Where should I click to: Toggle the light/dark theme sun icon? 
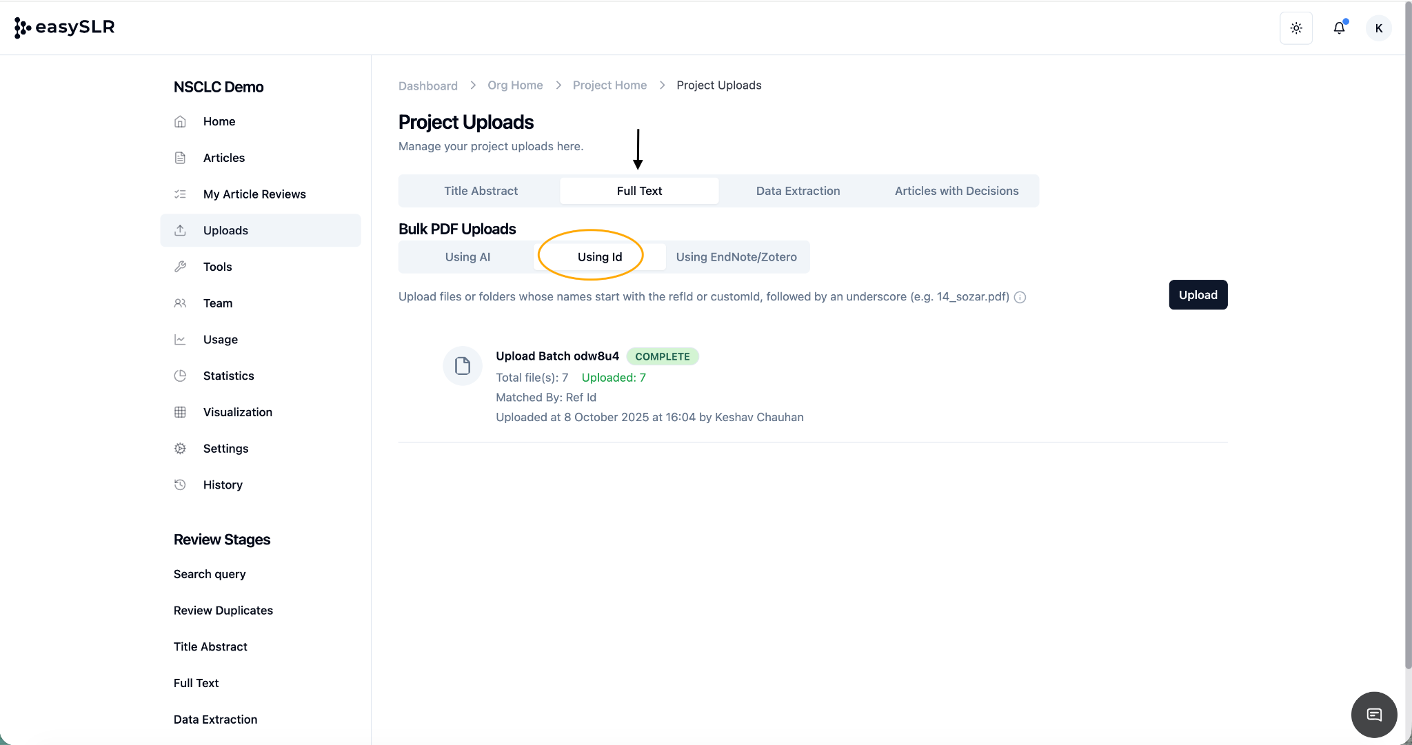click(x=1295, y=28)
